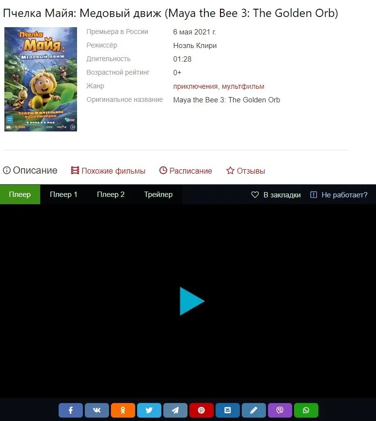This screenshot has height=421, width=376.
Task: Share on Odnoklassniki
Action: 123,410
